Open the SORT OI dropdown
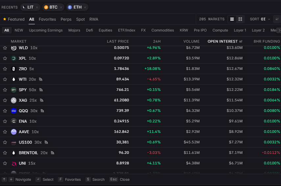The image size is (281, 186). click(260, 19)
